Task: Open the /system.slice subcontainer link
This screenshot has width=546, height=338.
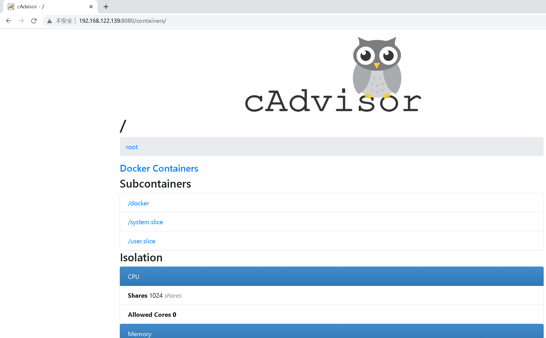Action: pyautogui.click(x=145, y=222)
